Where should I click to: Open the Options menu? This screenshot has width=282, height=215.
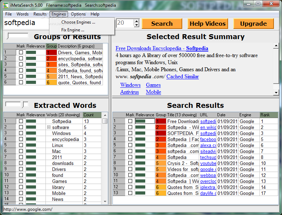[x=78, y=14]
